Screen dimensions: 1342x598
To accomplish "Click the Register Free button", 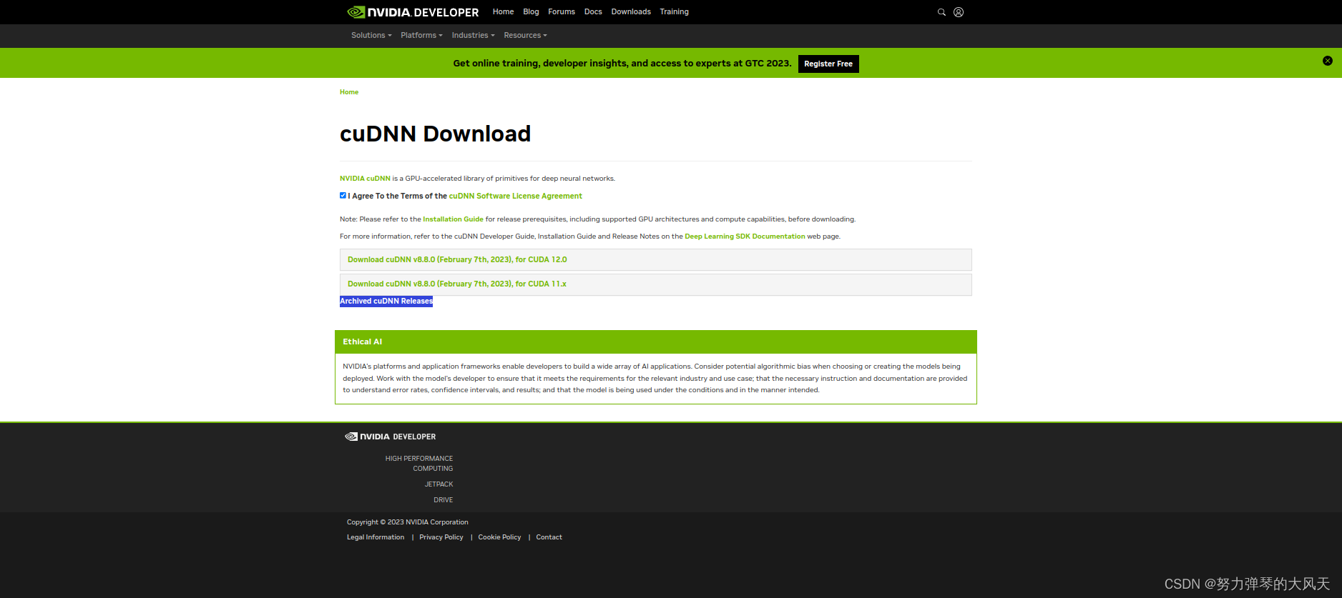I will tap(828, 64).
